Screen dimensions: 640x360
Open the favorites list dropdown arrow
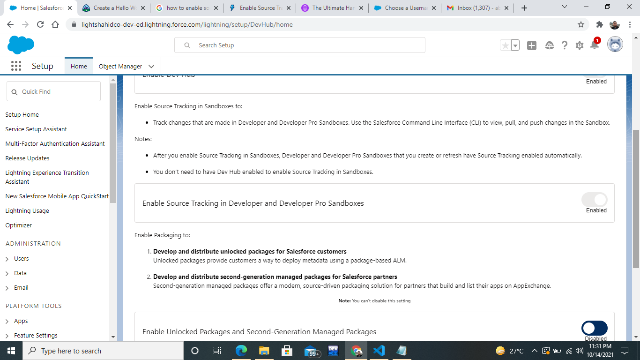point(515,45)
